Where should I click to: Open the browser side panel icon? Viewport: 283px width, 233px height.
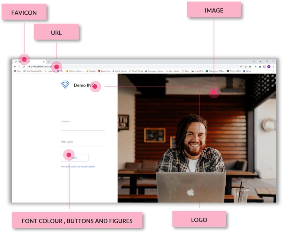click(x=264, y=67)
